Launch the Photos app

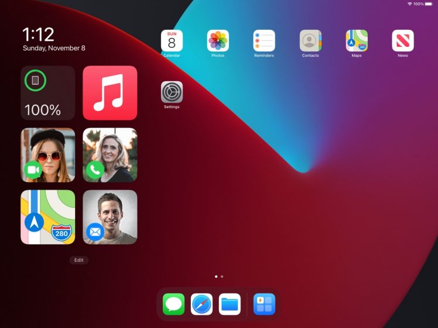pyautogui.click(x=218, y=40)
